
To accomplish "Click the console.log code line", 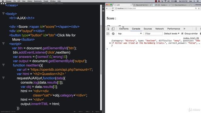I will pyautogui.click(x=42, y=83).
